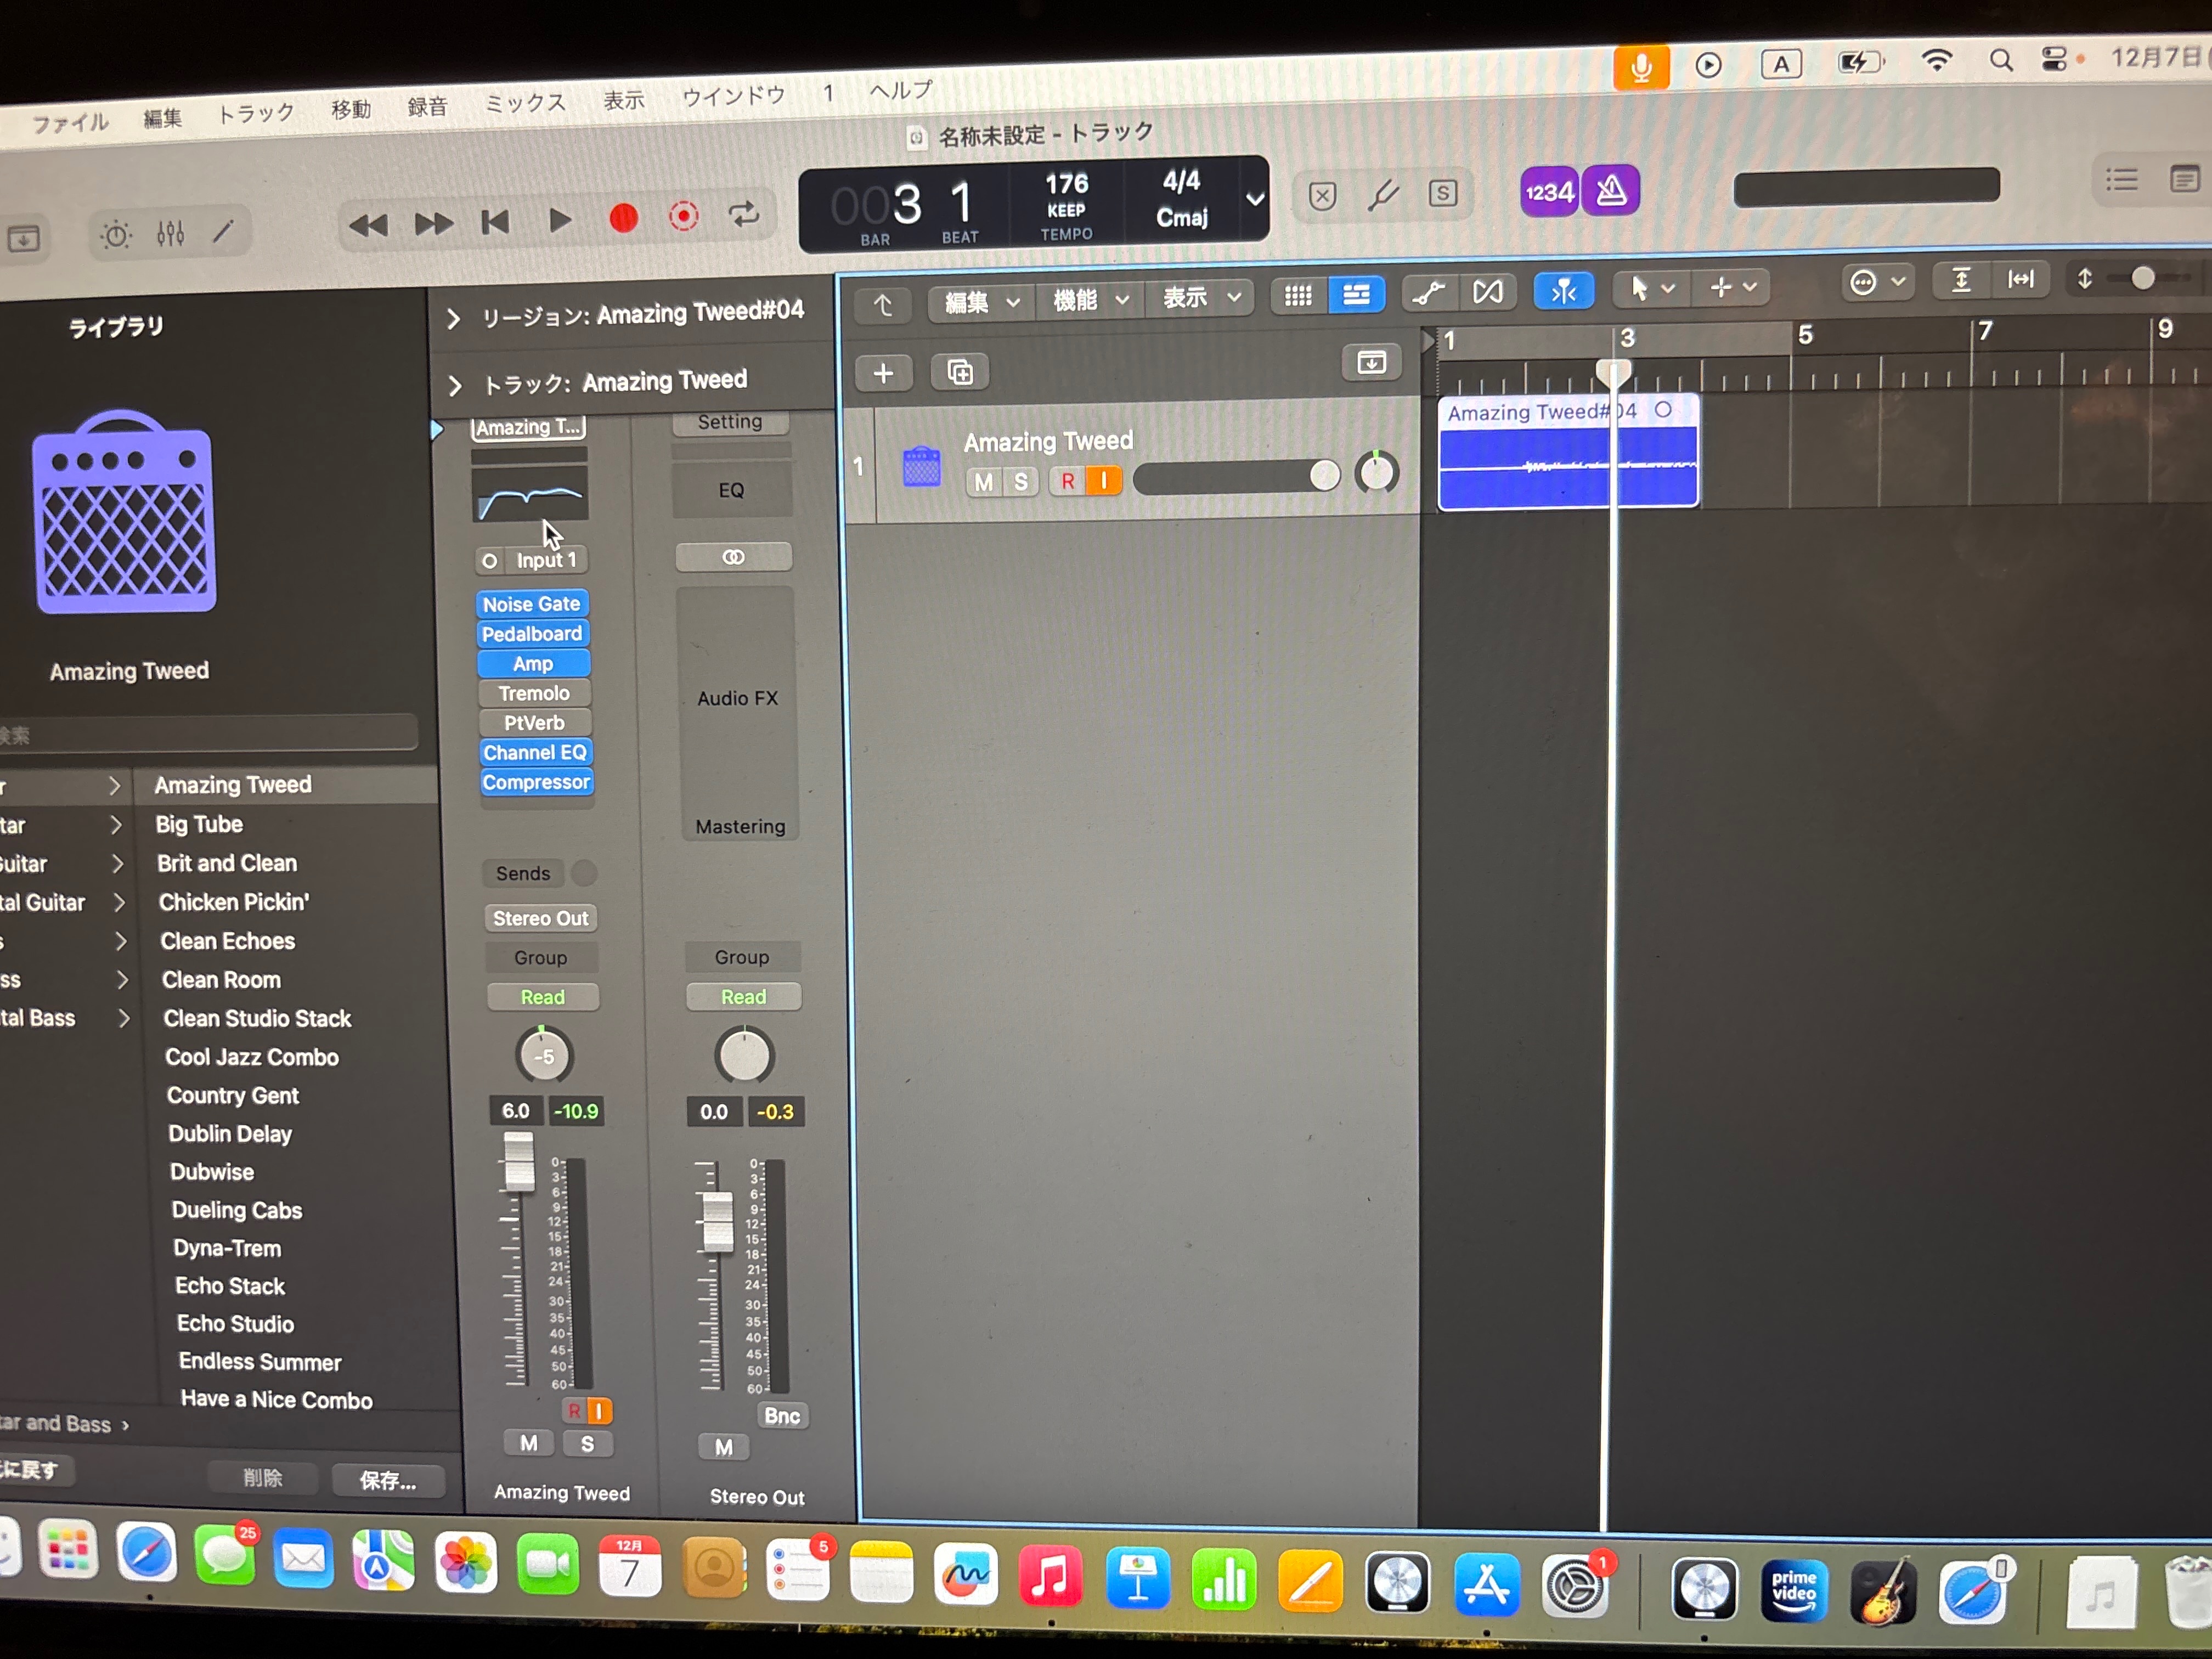Open the 機能 dropdown in tracks area
The width and height of the screenshot is (2212, 1659).
click(x=1090, y=299)
